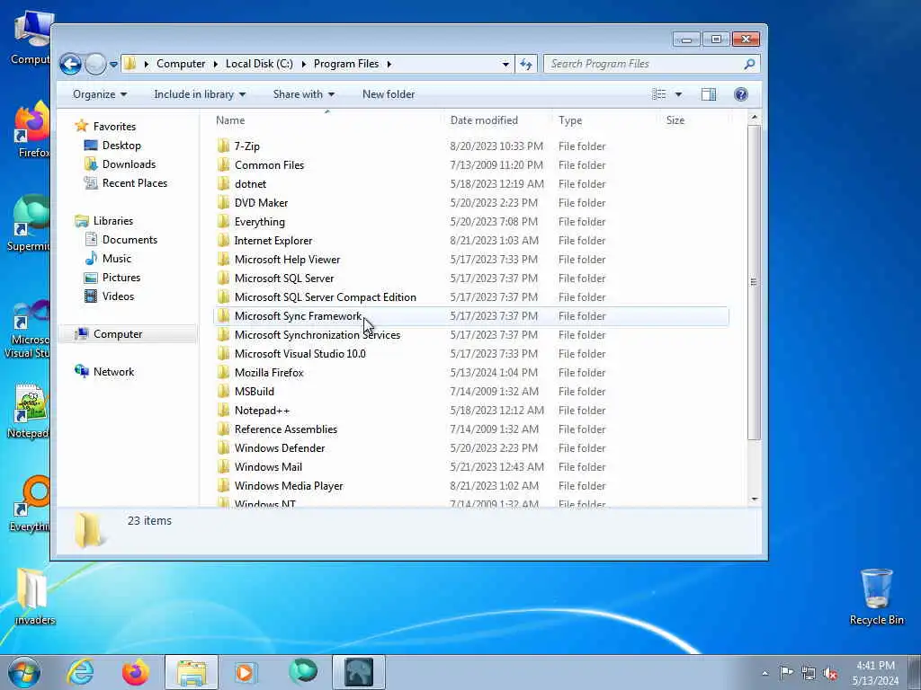This screenshot has height=690, width=921.
Task: Refresh the Program Files folder view
Action: coord(525,64)
